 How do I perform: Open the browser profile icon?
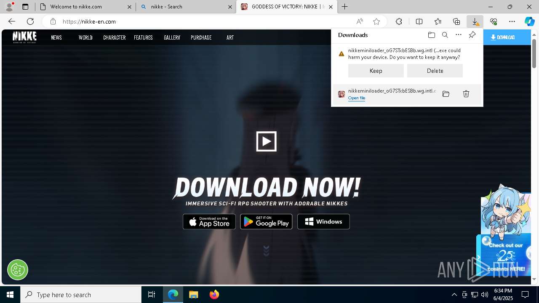(x=9, y=7)
